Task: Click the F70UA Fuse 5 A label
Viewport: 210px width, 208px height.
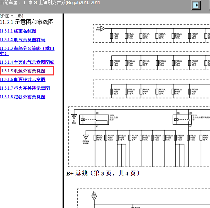Action: 195,91
